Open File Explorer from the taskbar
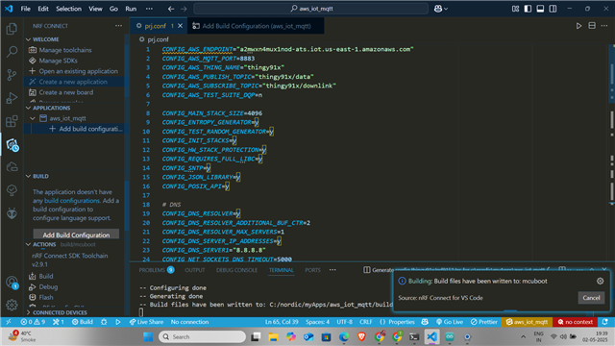The width and height of the screenshot is (615, 346). (273, 336)
